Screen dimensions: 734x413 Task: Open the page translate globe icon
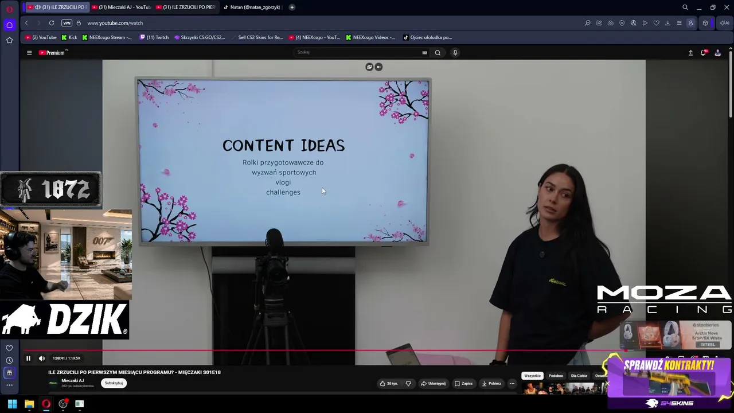(x=634, y=23)
